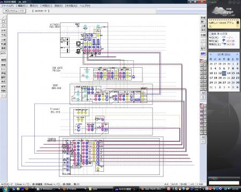
Task: Select the rectangle drawing tool
Action: tap(3, 22)
